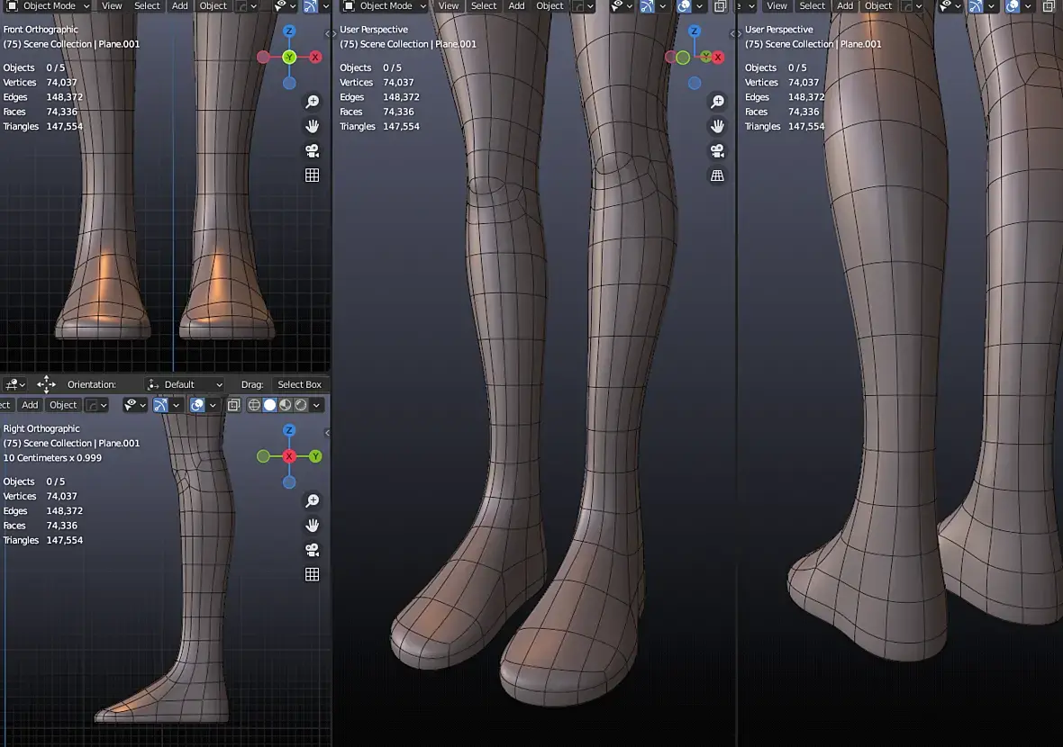Toggle X-ray in the bottom-left viewport header

click(233, 405)
